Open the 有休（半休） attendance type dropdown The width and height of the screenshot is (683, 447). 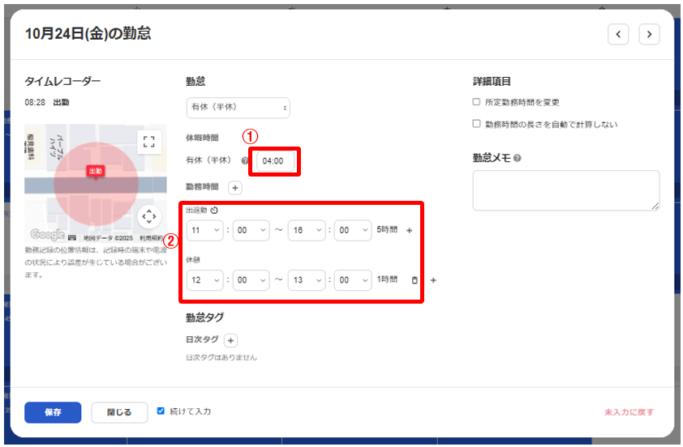click(238, 108)
